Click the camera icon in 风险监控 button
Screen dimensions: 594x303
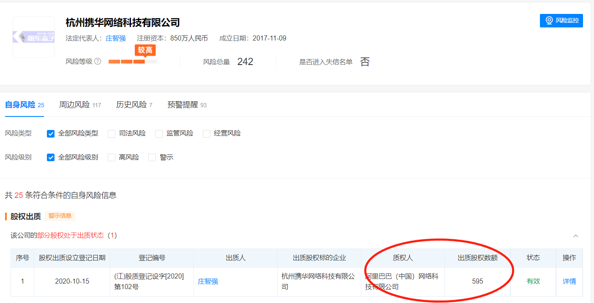click(x=549, y=21)
